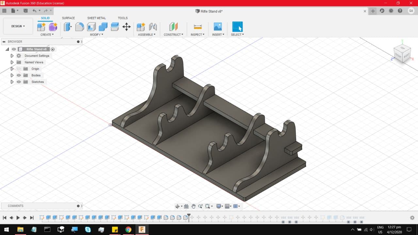418x235 pixels.
Task: Toggle visibility of Sketches folder
Action: tap(19, 82)
